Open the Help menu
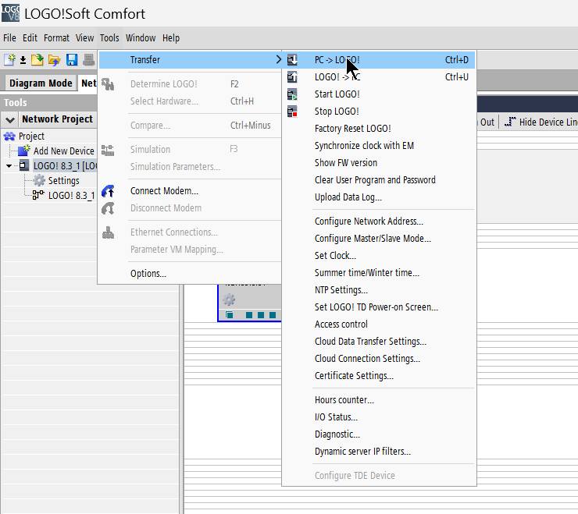Viewport: 578px width, 514px height. 171,38
